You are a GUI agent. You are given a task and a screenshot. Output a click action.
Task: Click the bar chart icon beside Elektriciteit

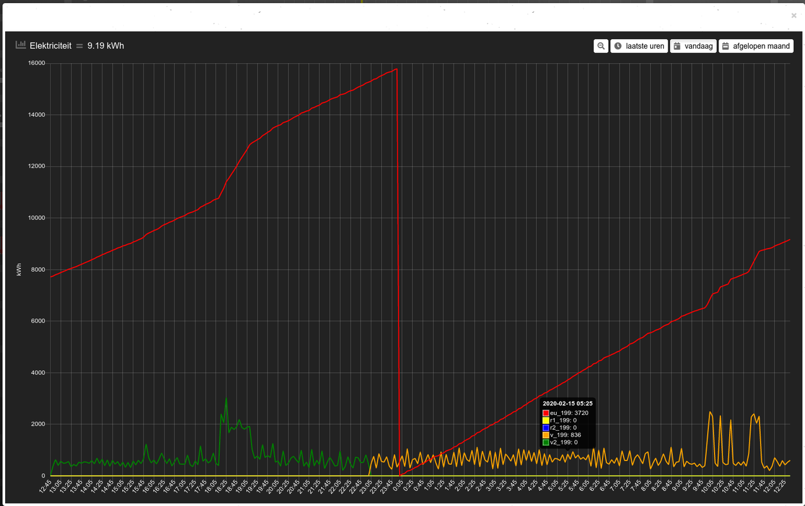[21, 45]
